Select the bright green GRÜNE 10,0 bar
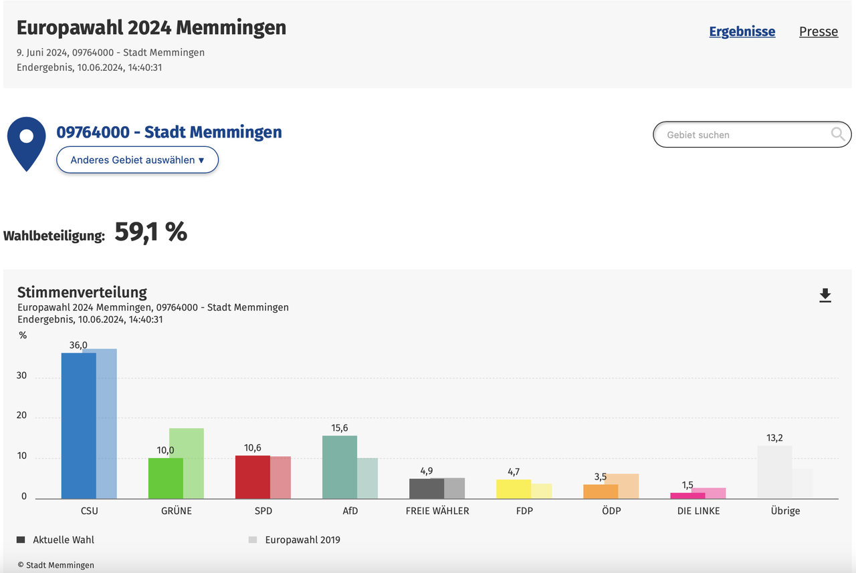 pos(165,478)
